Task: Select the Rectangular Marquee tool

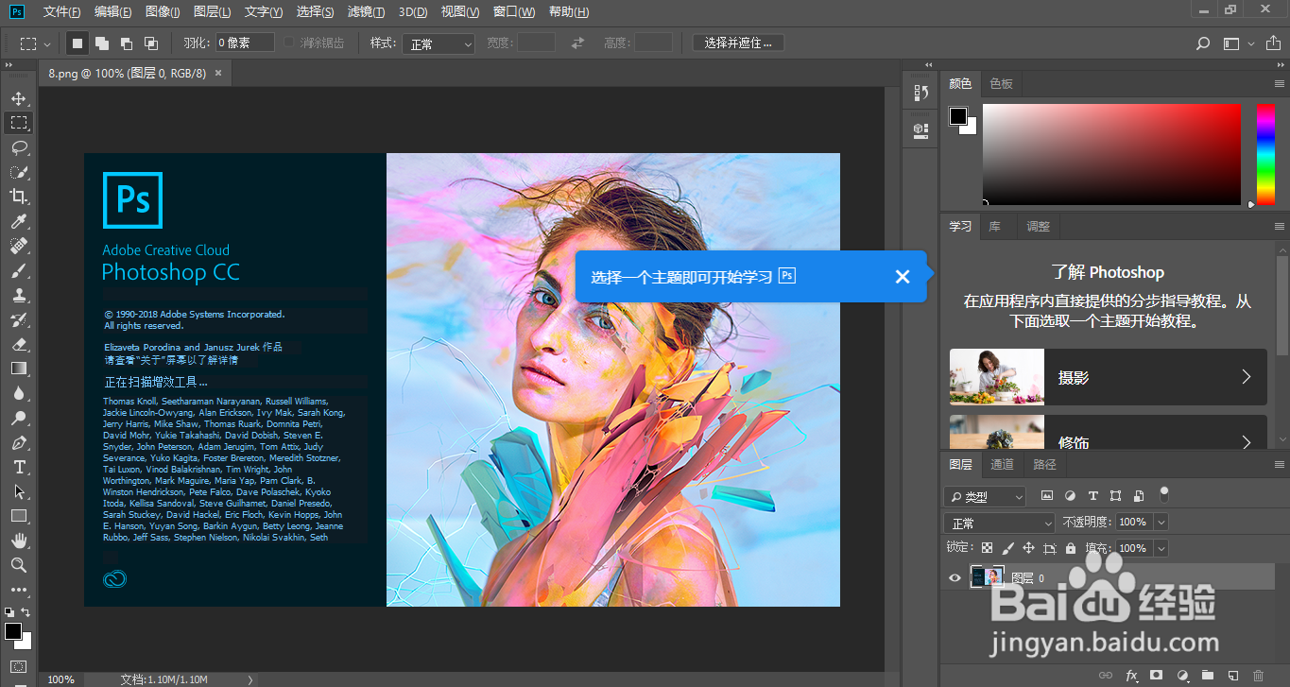Action: click(19, 123)
